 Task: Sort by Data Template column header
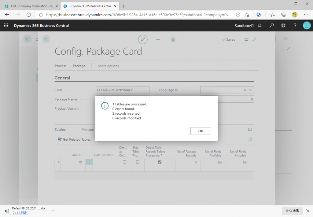[x=104, y=155]
